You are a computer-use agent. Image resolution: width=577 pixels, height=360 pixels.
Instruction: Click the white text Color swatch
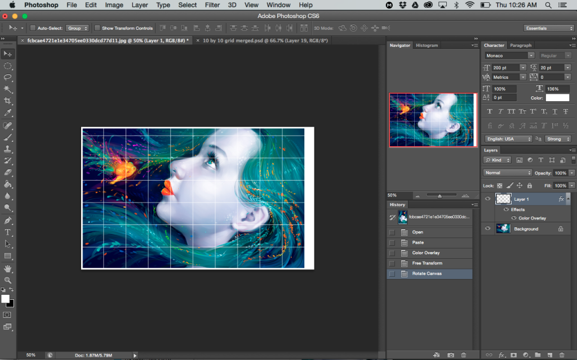[557, 98]
